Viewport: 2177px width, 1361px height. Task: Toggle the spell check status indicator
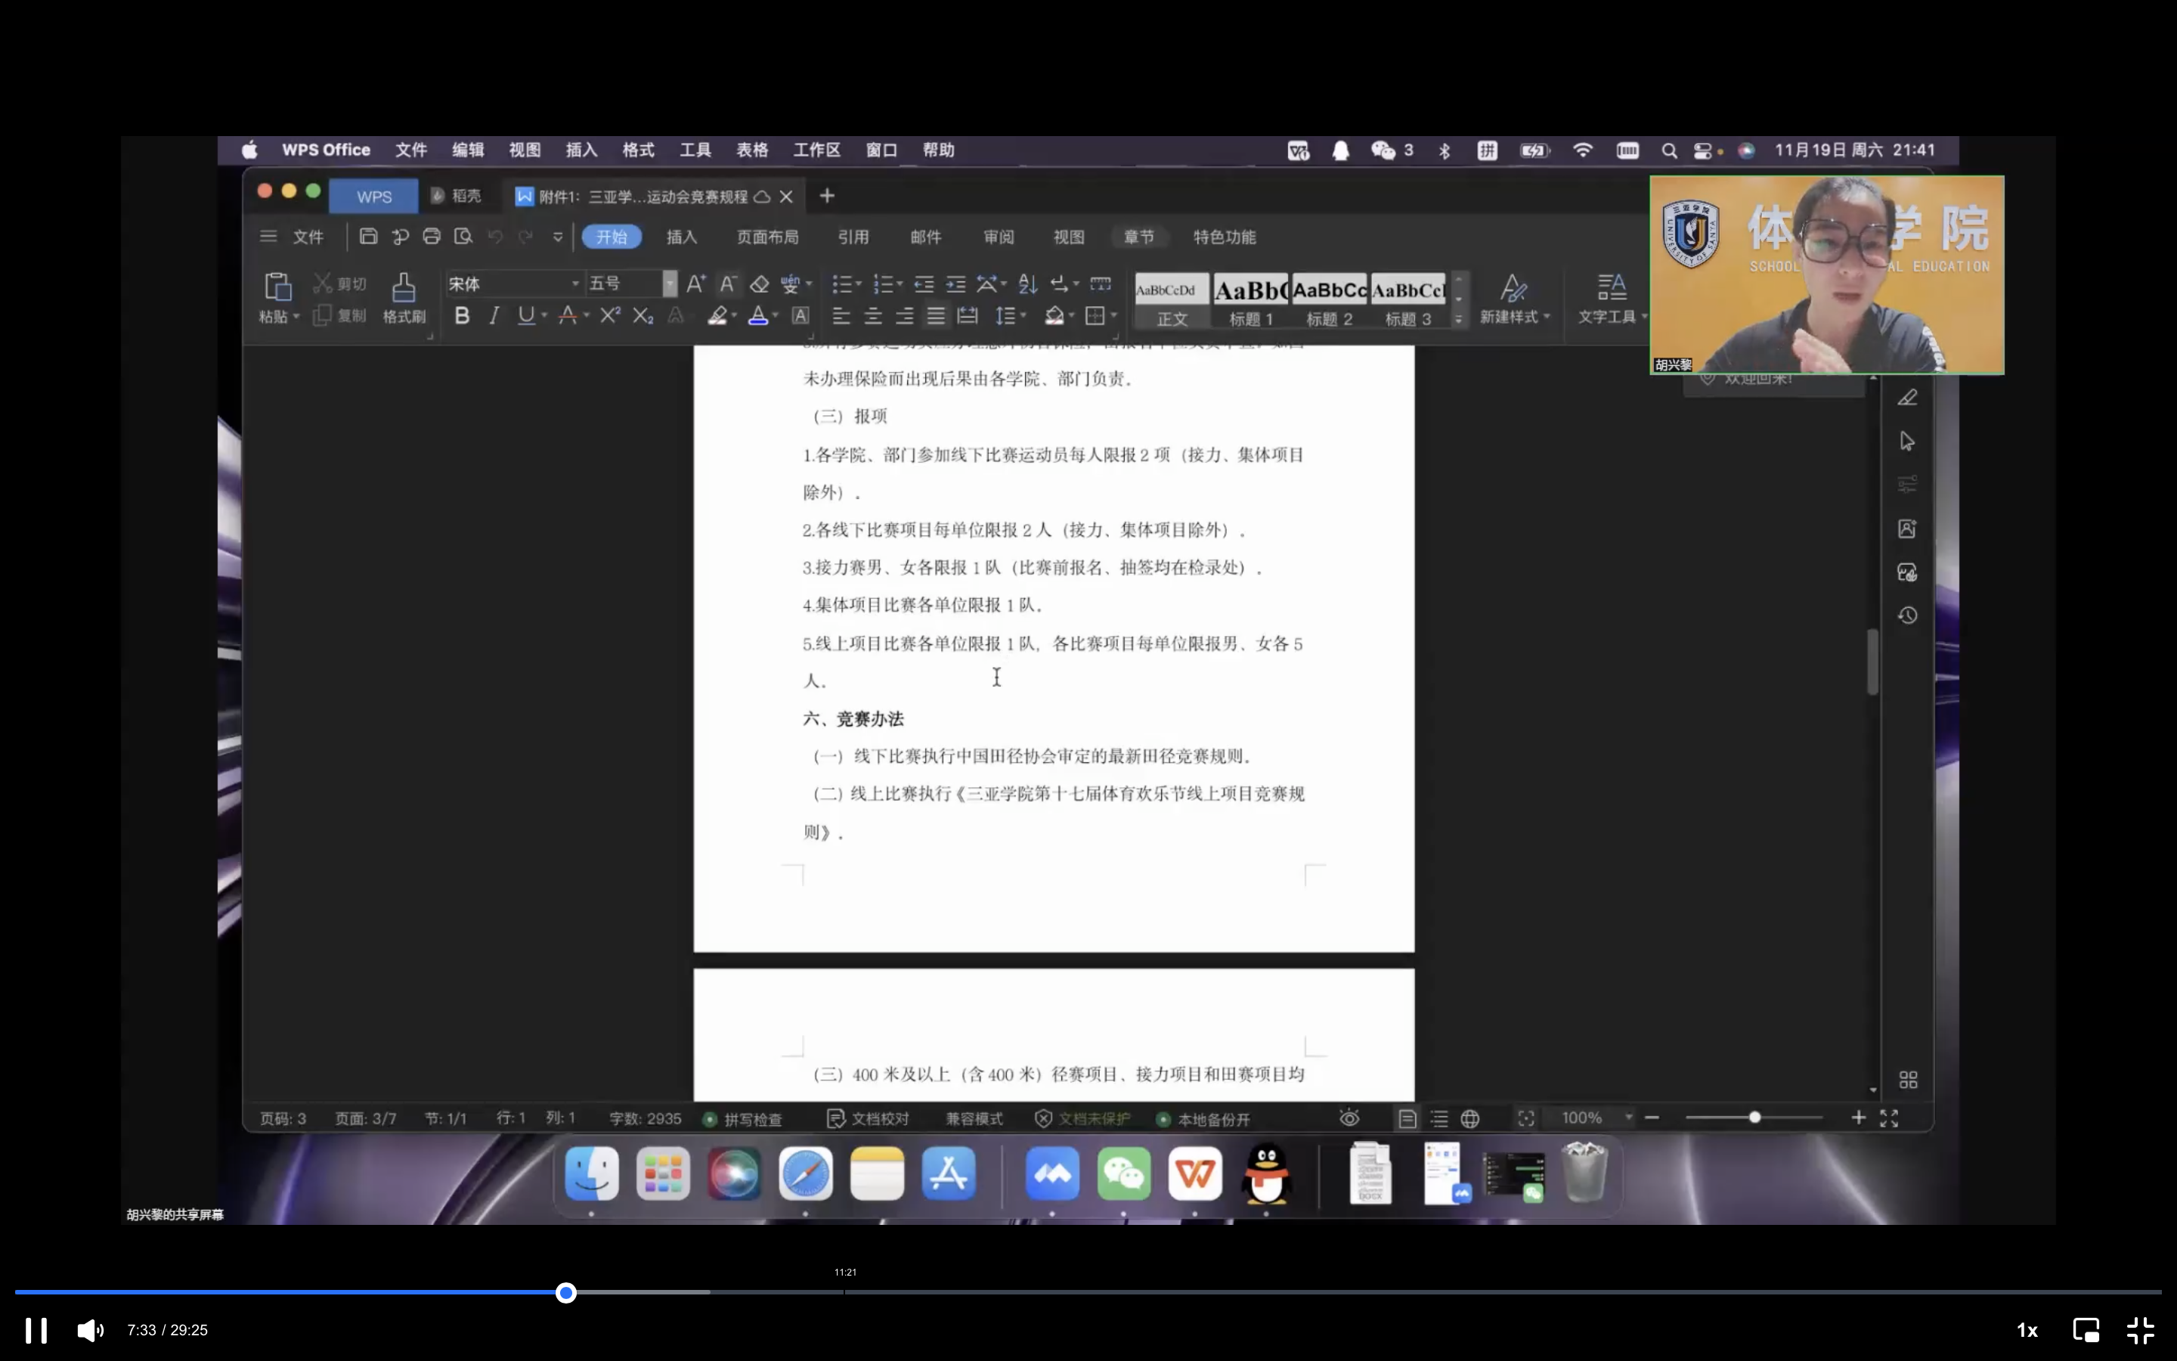[743, 1119]
